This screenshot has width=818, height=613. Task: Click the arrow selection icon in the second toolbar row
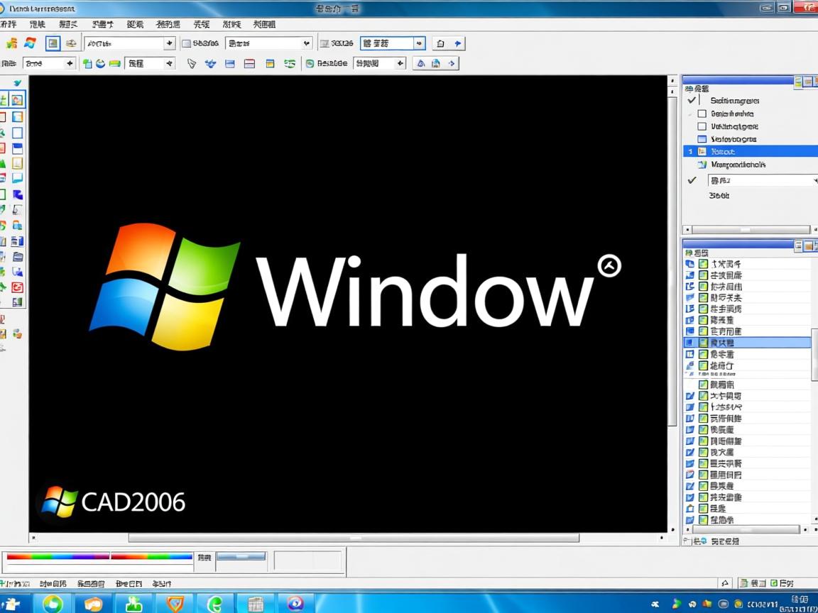(191, 63)
